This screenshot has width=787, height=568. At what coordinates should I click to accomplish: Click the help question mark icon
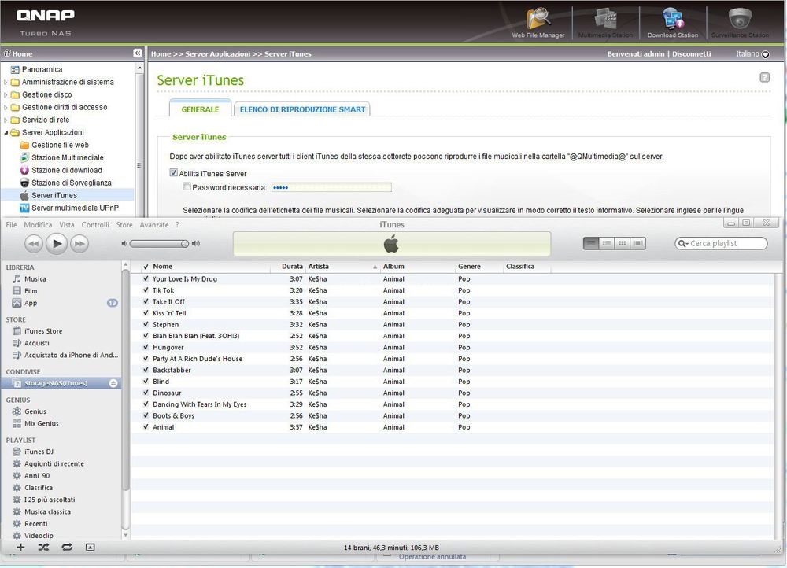(764, 77)
